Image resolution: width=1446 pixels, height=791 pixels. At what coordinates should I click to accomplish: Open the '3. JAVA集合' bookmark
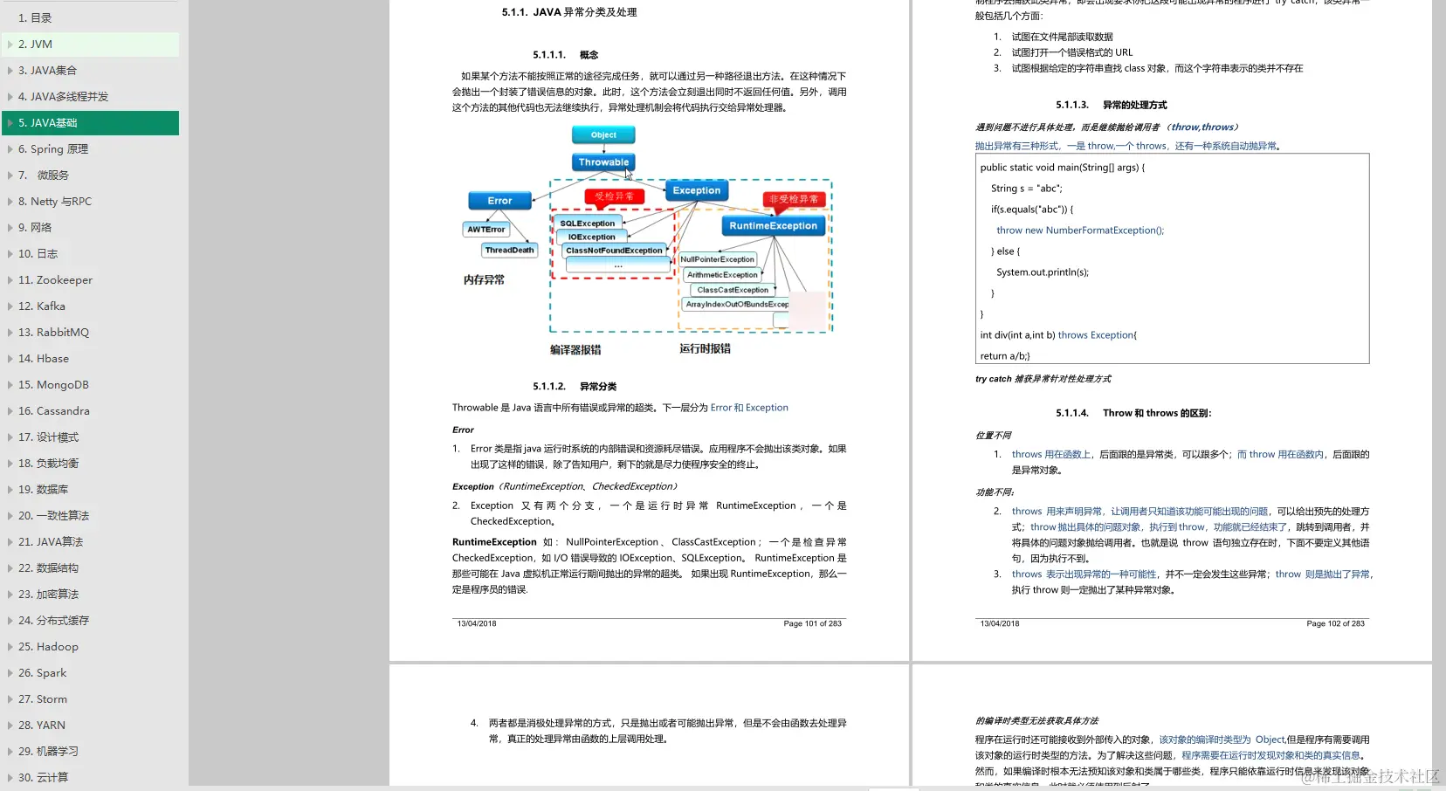pyautogui.click(x=47, y=70)
